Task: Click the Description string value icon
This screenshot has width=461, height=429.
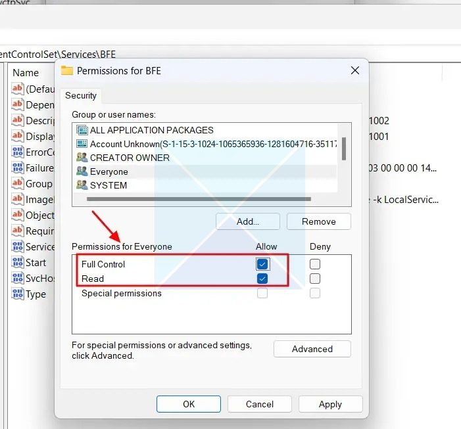Action: (x=18, y=120)
